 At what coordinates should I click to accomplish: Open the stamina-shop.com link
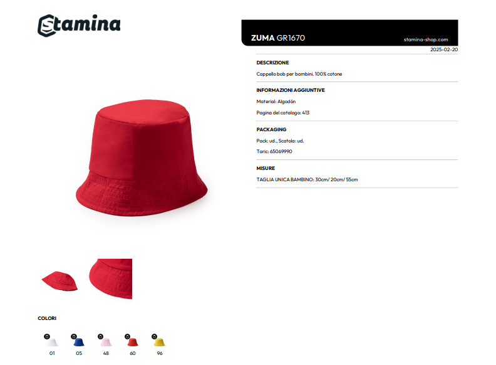[x=426, y=40]
